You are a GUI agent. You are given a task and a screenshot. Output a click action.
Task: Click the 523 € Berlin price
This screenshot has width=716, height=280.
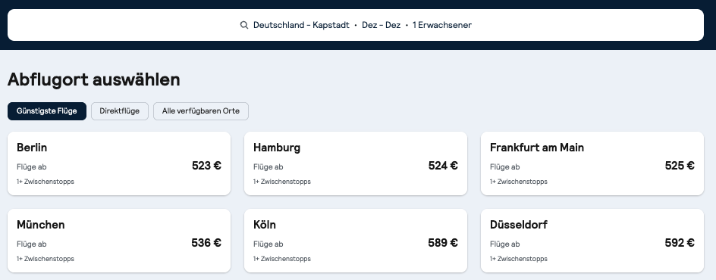pyautogui.click(x=206, y=166)
